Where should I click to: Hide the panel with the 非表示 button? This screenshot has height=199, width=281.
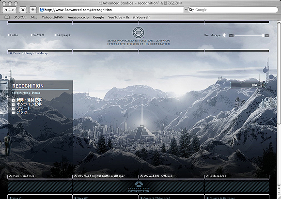[x=248, y=85]
